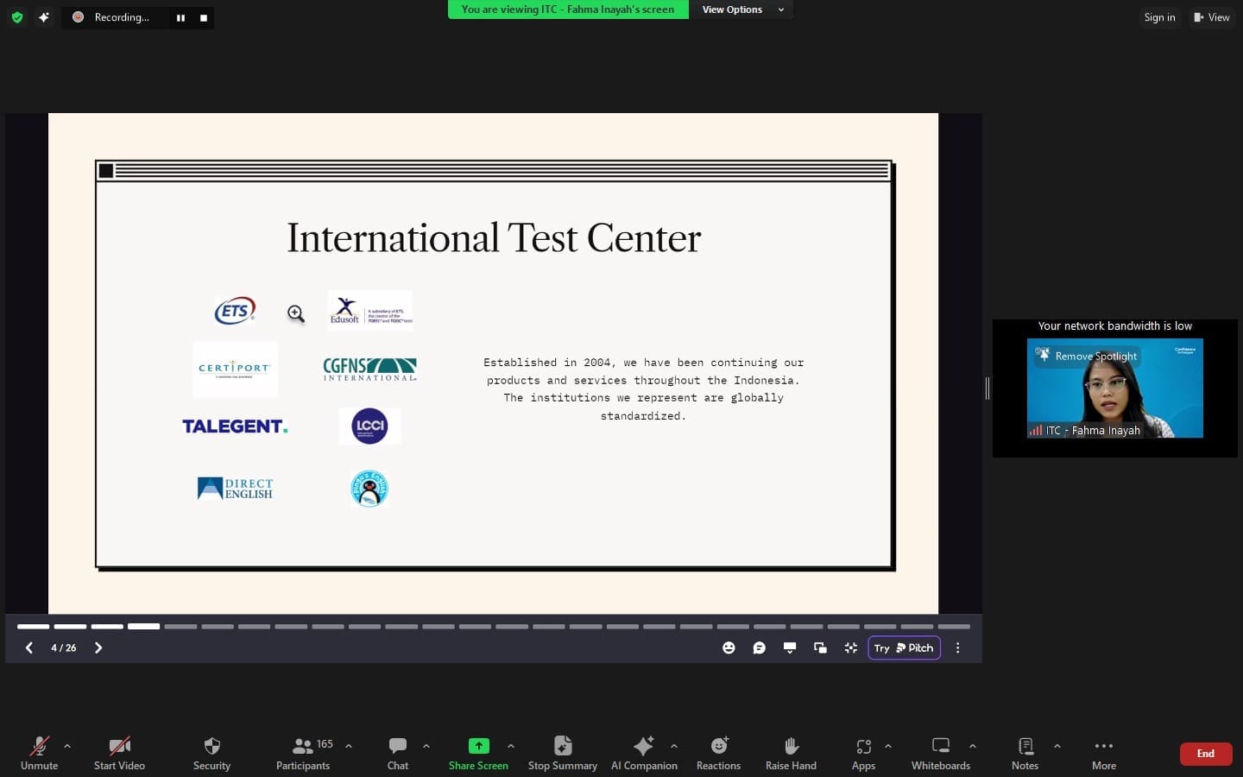1243x777 pixels.
Task: Open the presentation bar three-dot menu
Action: (957, 647)
